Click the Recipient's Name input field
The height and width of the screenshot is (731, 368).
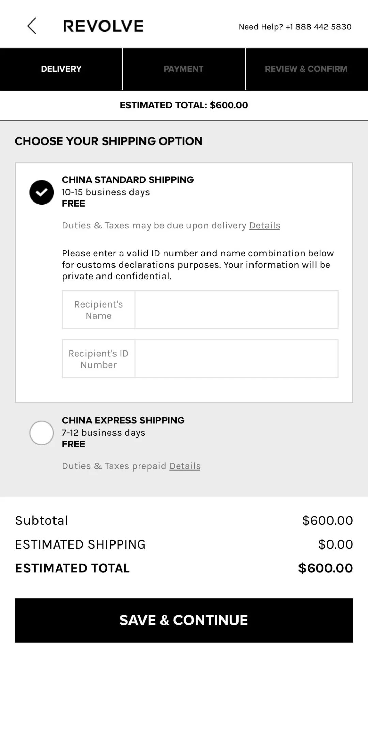[x=236, y=310]
